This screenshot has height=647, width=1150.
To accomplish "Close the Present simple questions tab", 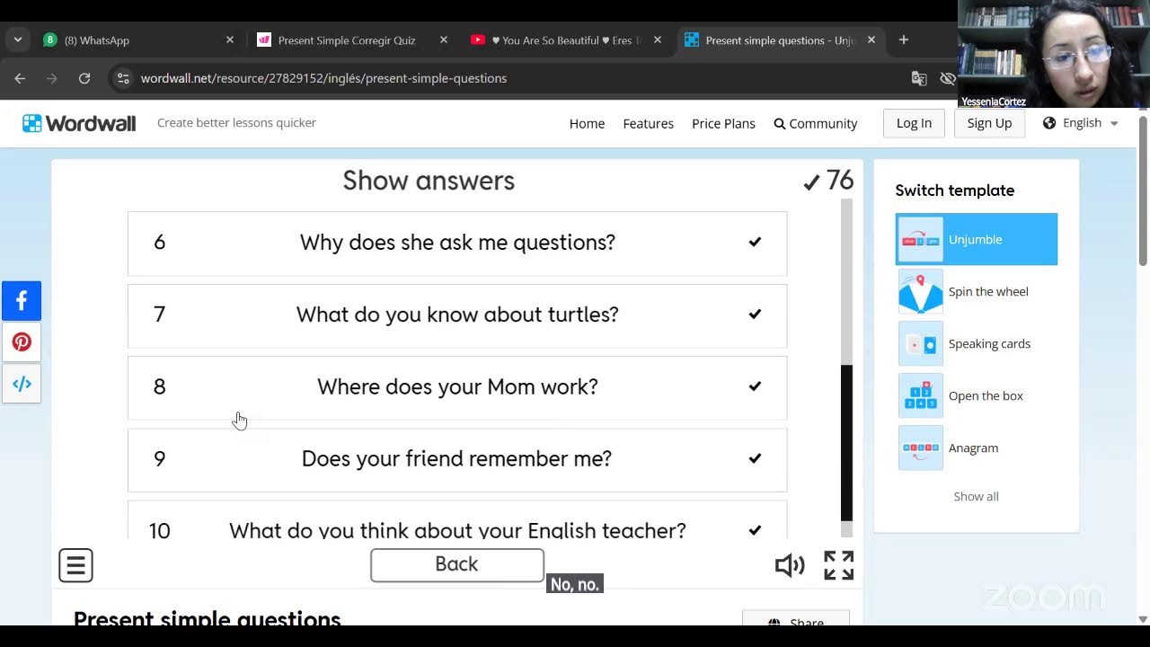I will pos(871,40).
